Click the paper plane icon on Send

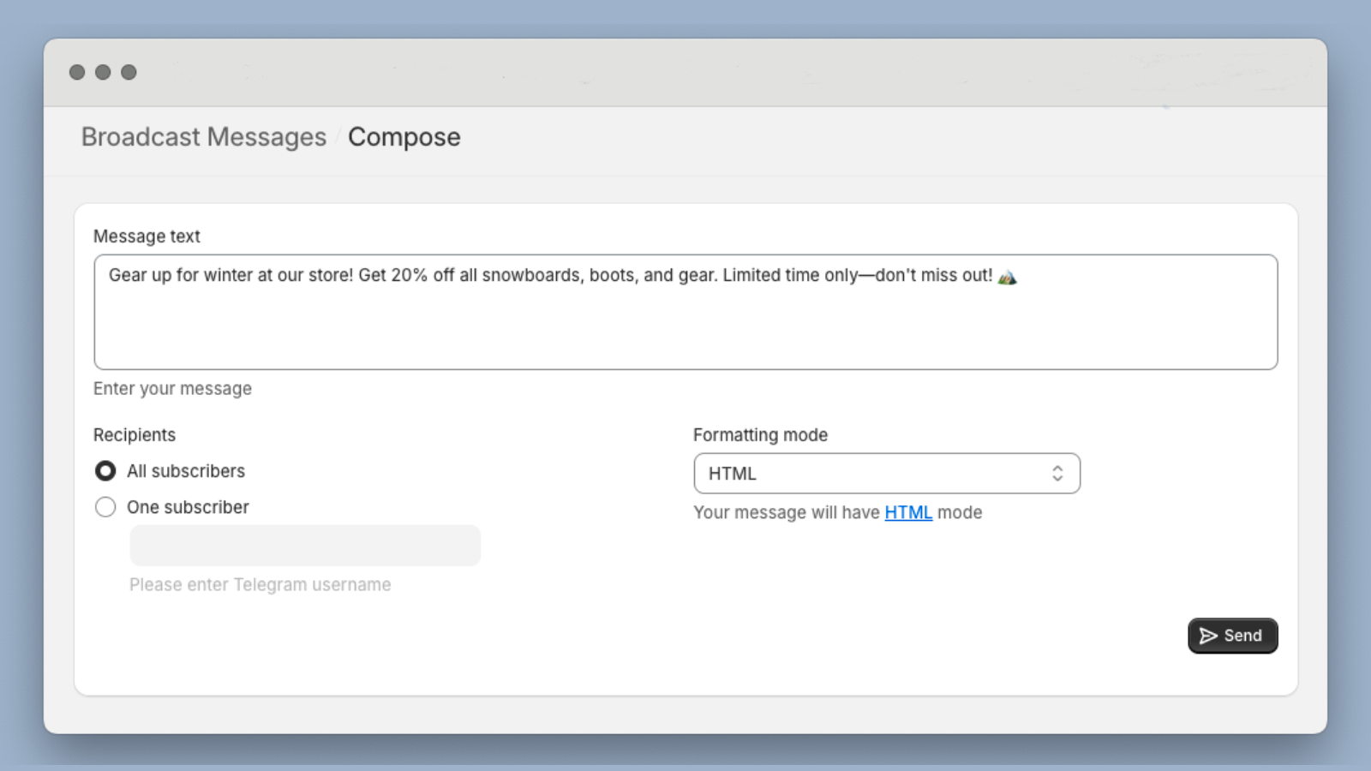1208,636
